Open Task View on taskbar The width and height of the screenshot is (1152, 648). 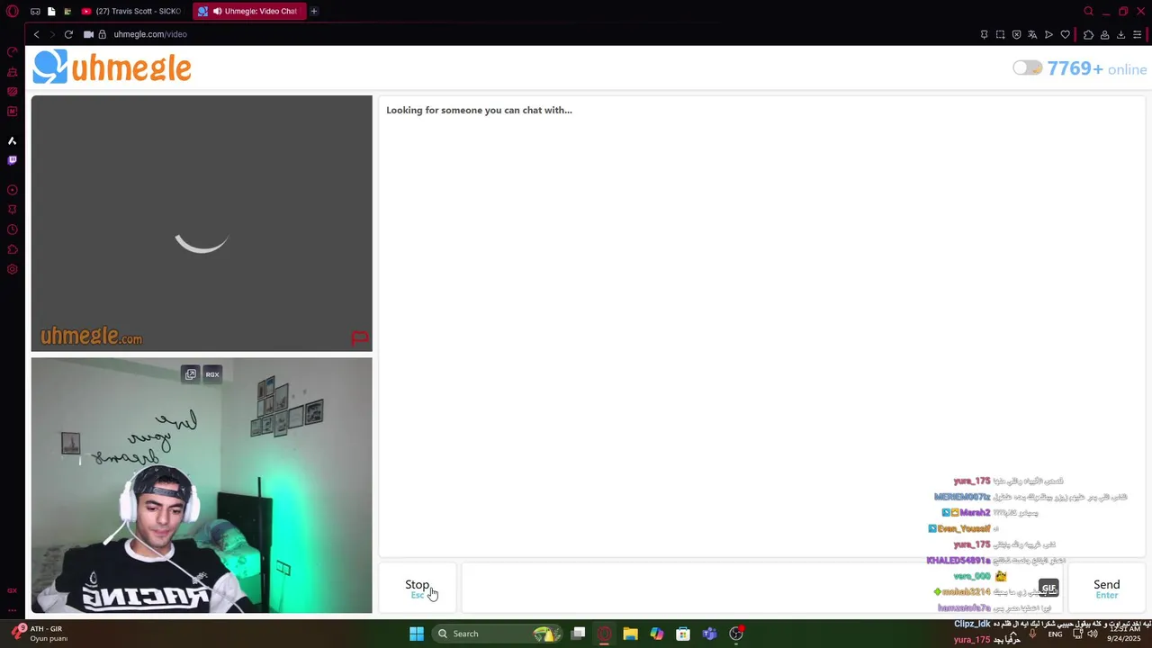click(x=579, y=634)
